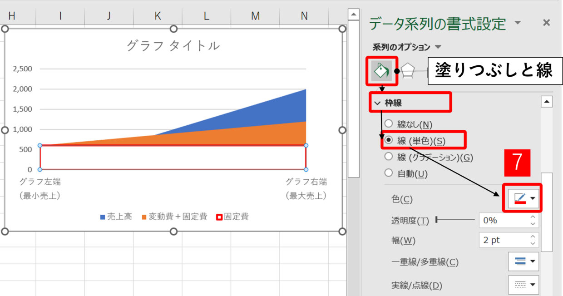Open the 系列のオプション dropdown
The width and height of the screenshot is (563, 296).
pos(438,47)
